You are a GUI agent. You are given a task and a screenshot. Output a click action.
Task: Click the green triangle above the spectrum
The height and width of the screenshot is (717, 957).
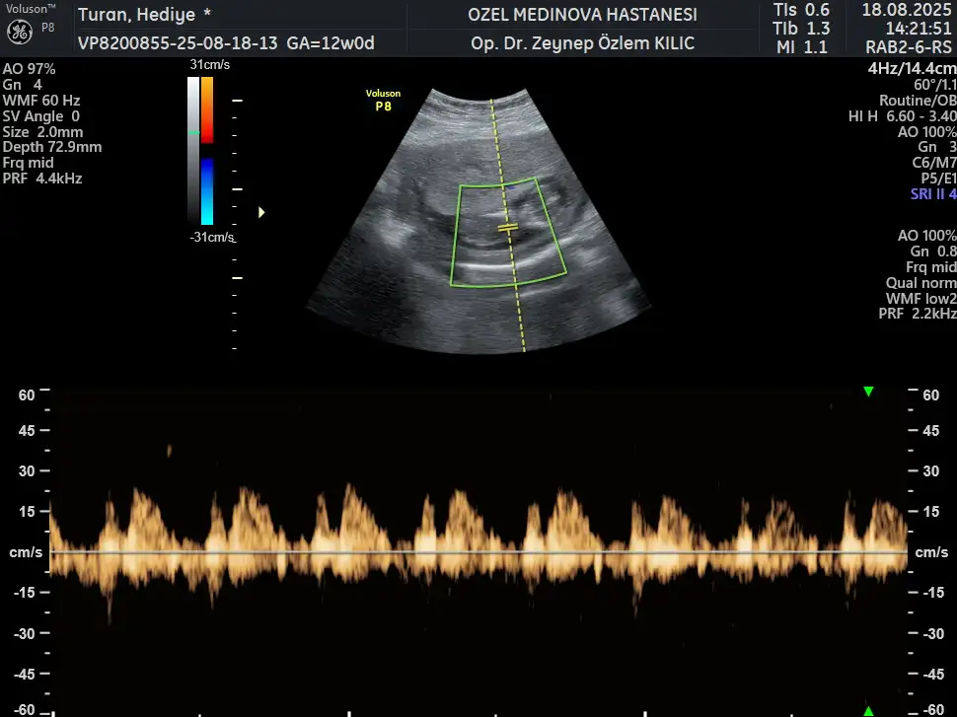pos(868,392)
